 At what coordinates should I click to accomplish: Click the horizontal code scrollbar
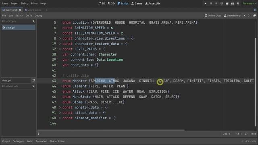pos(111,130)
